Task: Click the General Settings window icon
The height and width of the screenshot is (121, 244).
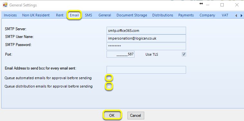Action: (5, 5)
